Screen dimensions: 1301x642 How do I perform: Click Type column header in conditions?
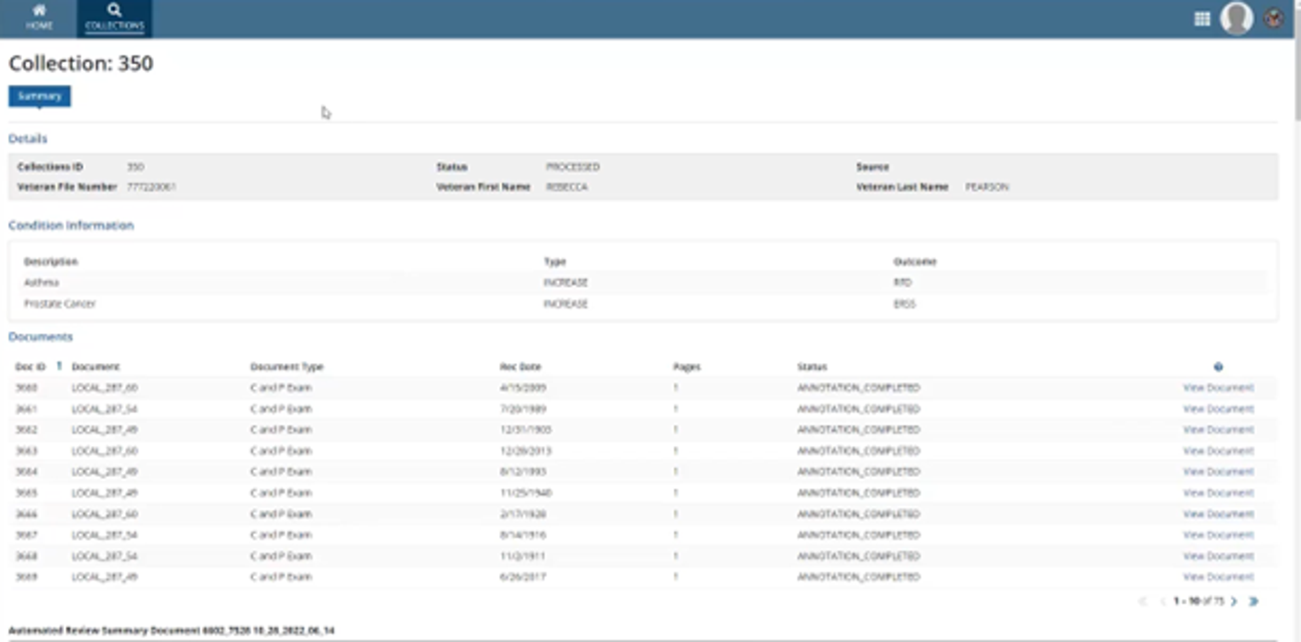pos(555,262)
